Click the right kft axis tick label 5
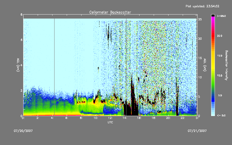The height and width of the screenshot is (145, 232). pyautogui.click(x=199, y=97)
